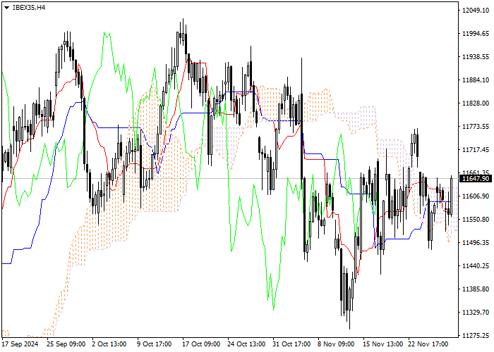The width and height of the screenshot is (494, 352).
Task: Click price scale value 11828.00
Action: pos(476,103)
